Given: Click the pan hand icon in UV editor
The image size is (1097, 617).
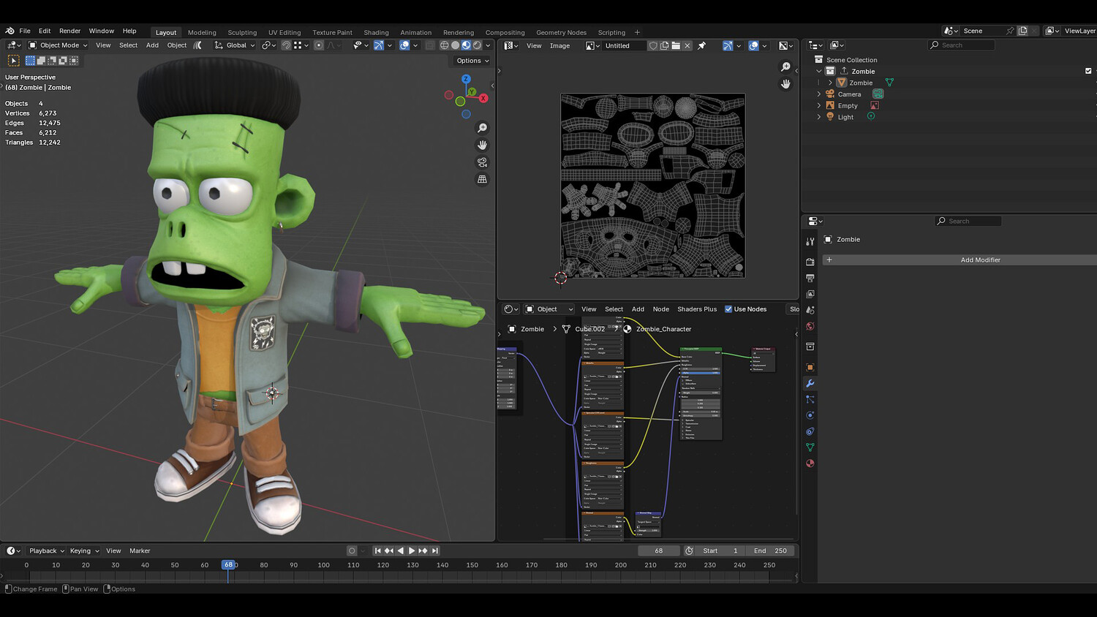Looking at the screenshot, I should coord(785,84).
